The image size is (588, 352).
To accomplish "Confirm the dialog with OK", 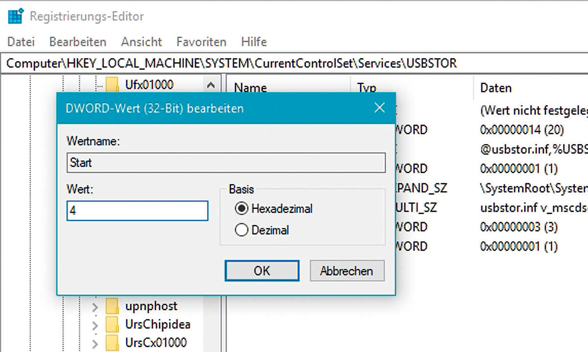I will click(x=262, y=270).
